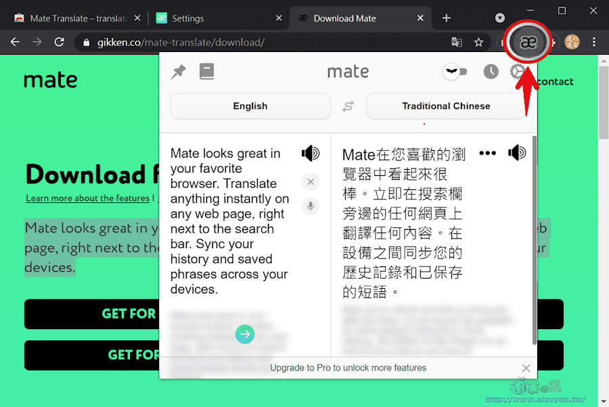Click the popup translation scrollbar
The height and width of the screenshot is (407, 609).
[x=535, y=241]
